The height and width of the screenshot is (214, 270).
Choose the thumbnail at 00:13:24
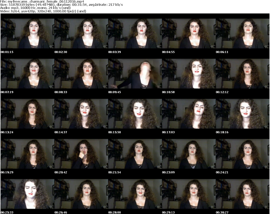pyautogui.click(x=27, y=114)
